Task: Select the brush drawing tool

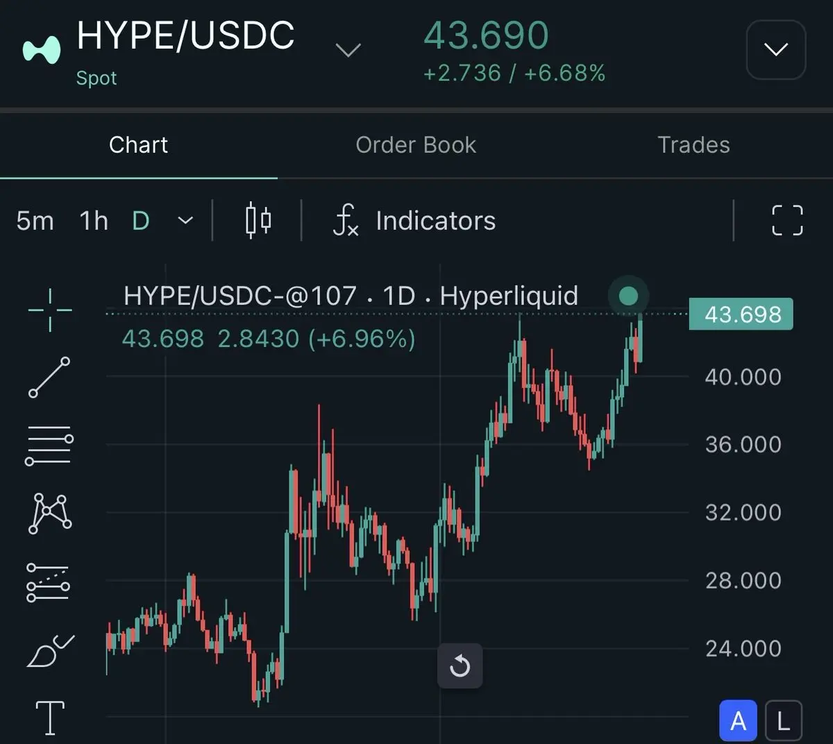Action: [x=50, y=650]
